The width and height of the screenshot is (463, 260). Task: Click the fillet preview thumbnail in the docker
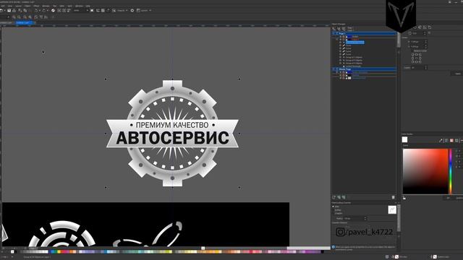point(392,209)
